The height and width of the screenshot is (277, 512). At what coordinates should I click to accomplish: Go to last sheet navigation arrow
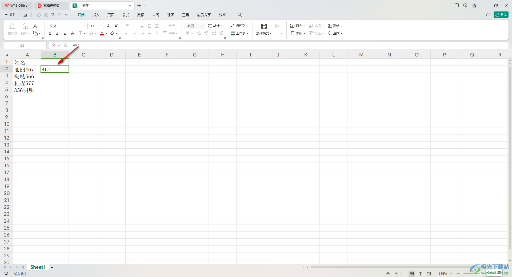pos(23,267)
